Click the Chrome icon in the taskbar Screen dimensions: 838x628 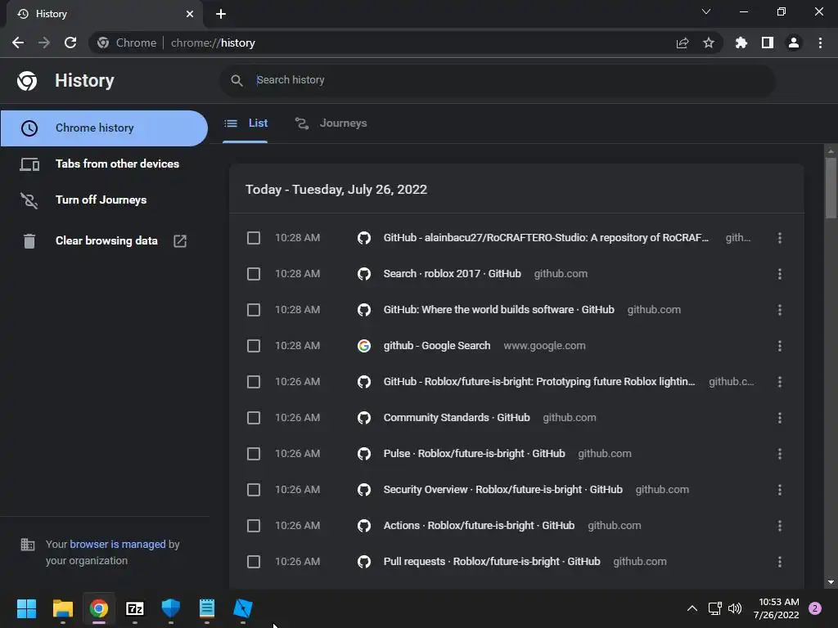pyautogui.click(x=99, y=608)
